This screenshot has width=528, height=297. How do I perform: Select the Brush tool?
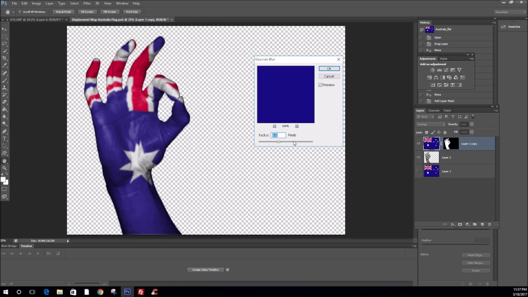coord(5,80)
